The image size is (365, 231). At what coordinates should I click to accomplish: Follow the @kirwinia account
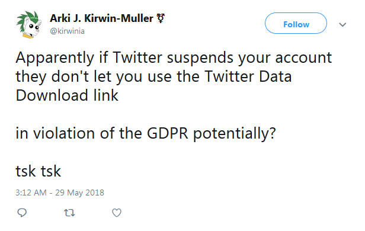[x=296, y=23]
